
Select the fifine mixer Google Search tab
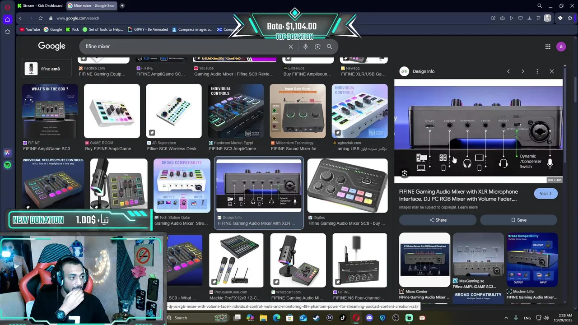91,6
